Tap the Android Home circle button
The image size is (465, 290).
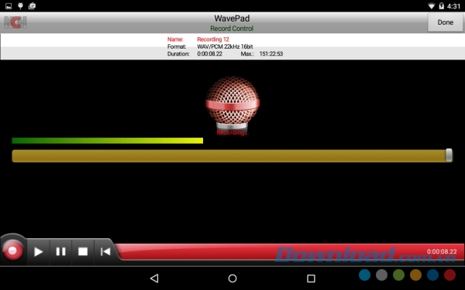[232, 278]
